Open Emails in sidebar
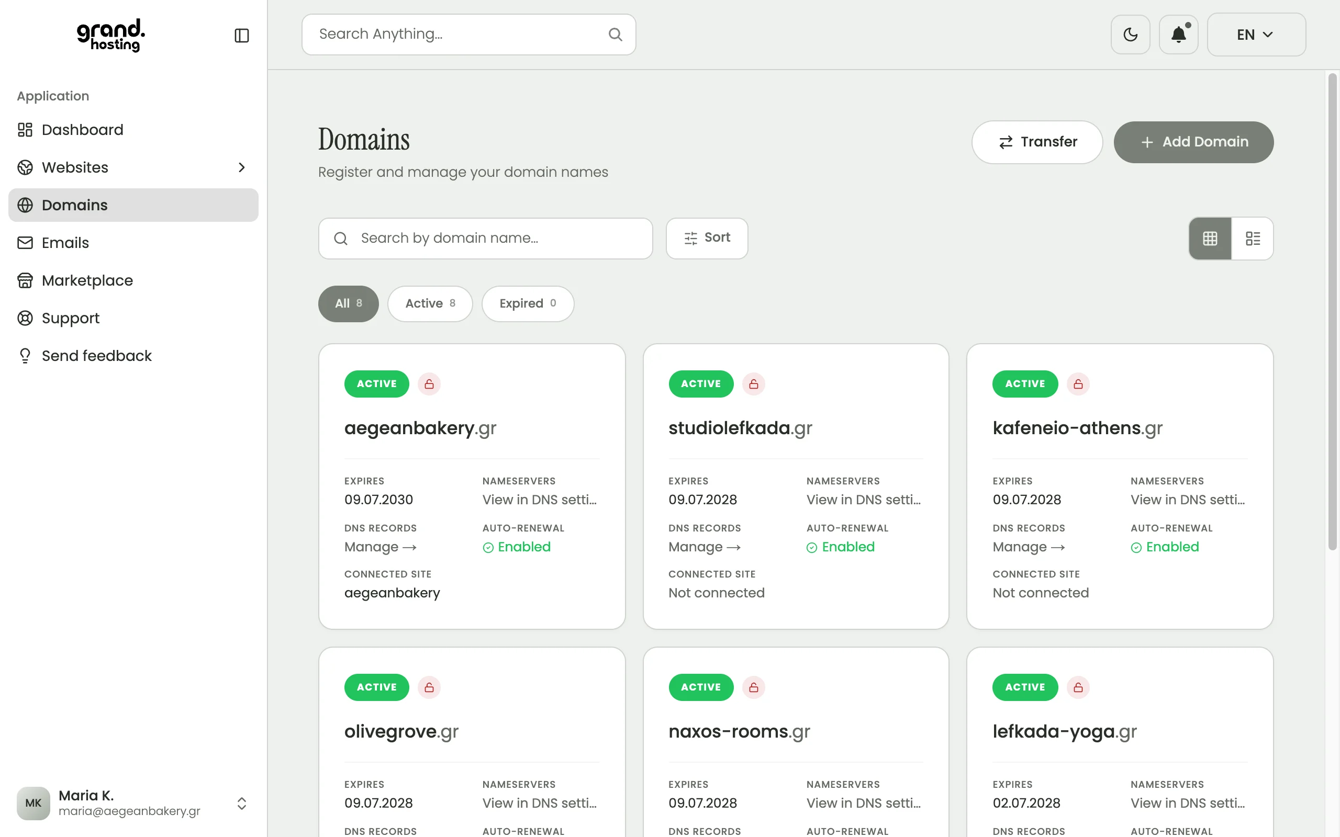Image resolution: width=1340 pixels, height=837 pixels. point(133,242)
